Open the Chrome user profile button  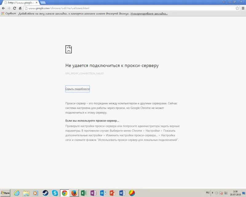pyautogui.click(x=224, y=2)
